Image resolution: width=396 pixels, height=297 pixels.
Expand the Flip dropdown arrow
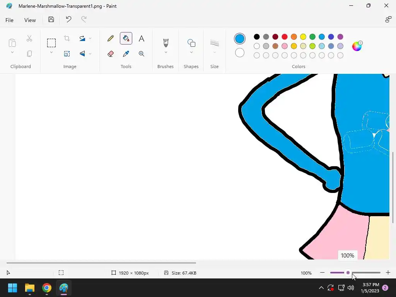point(90,53)
